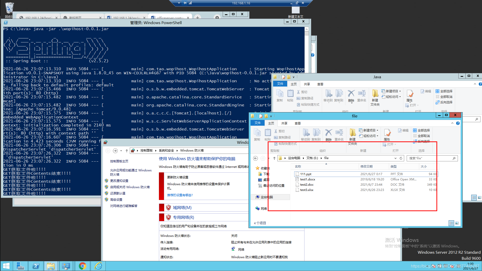Open Home tab in file window
Screen dimensions: 482x271
(x=271, y=123)
